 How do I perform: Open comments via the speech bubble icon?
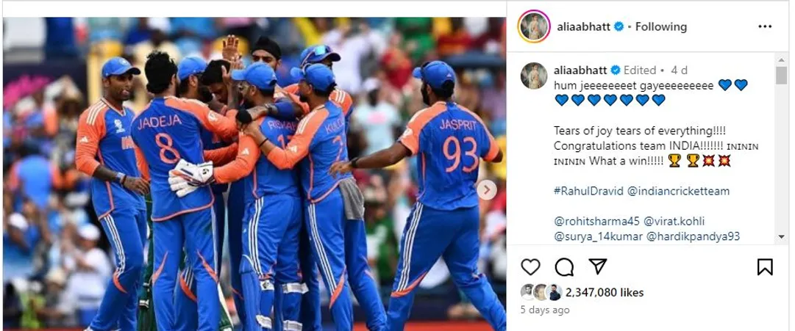564,266
